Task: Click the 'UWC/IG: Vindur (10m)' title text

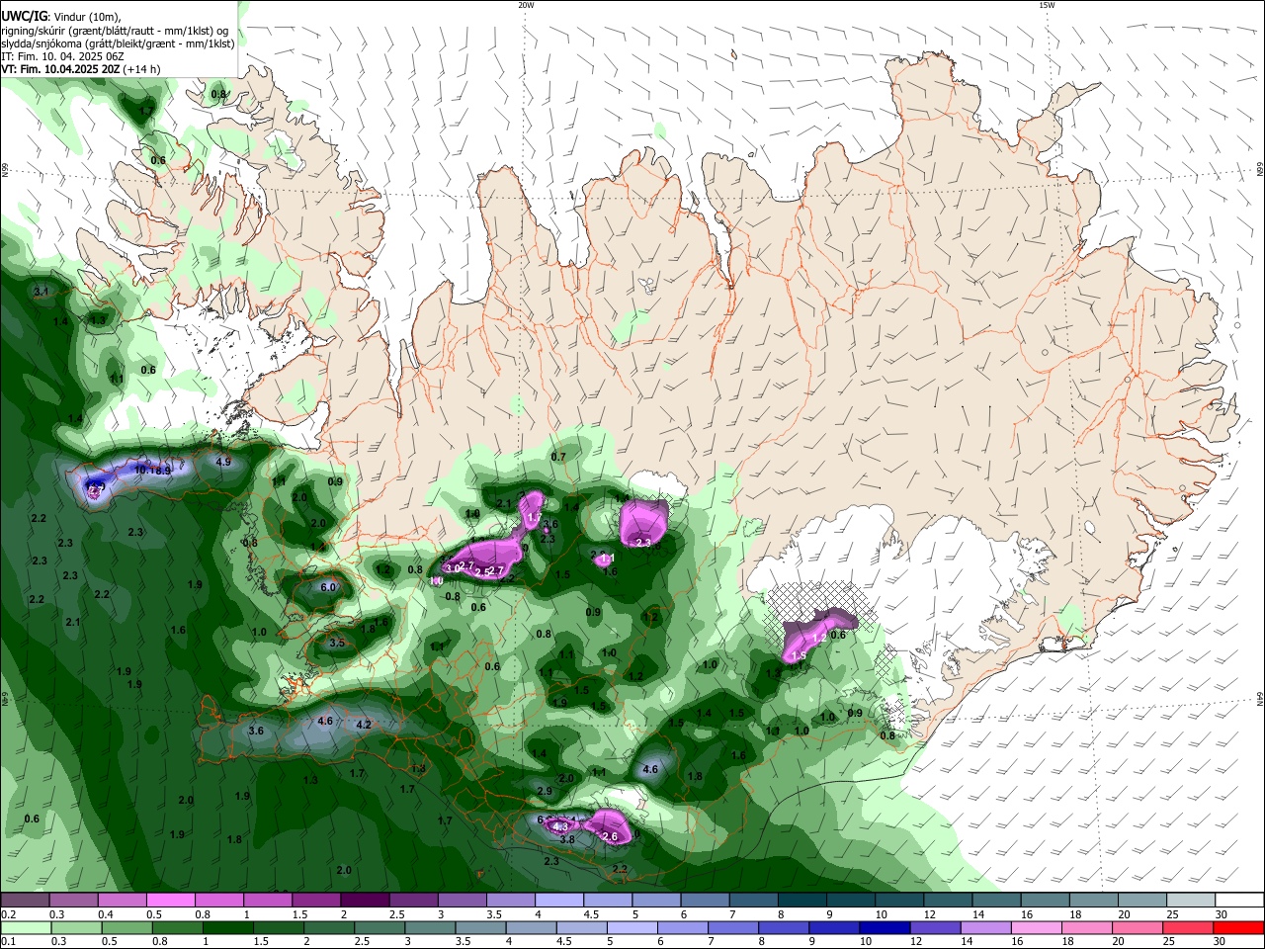Action: coord(61,17)
